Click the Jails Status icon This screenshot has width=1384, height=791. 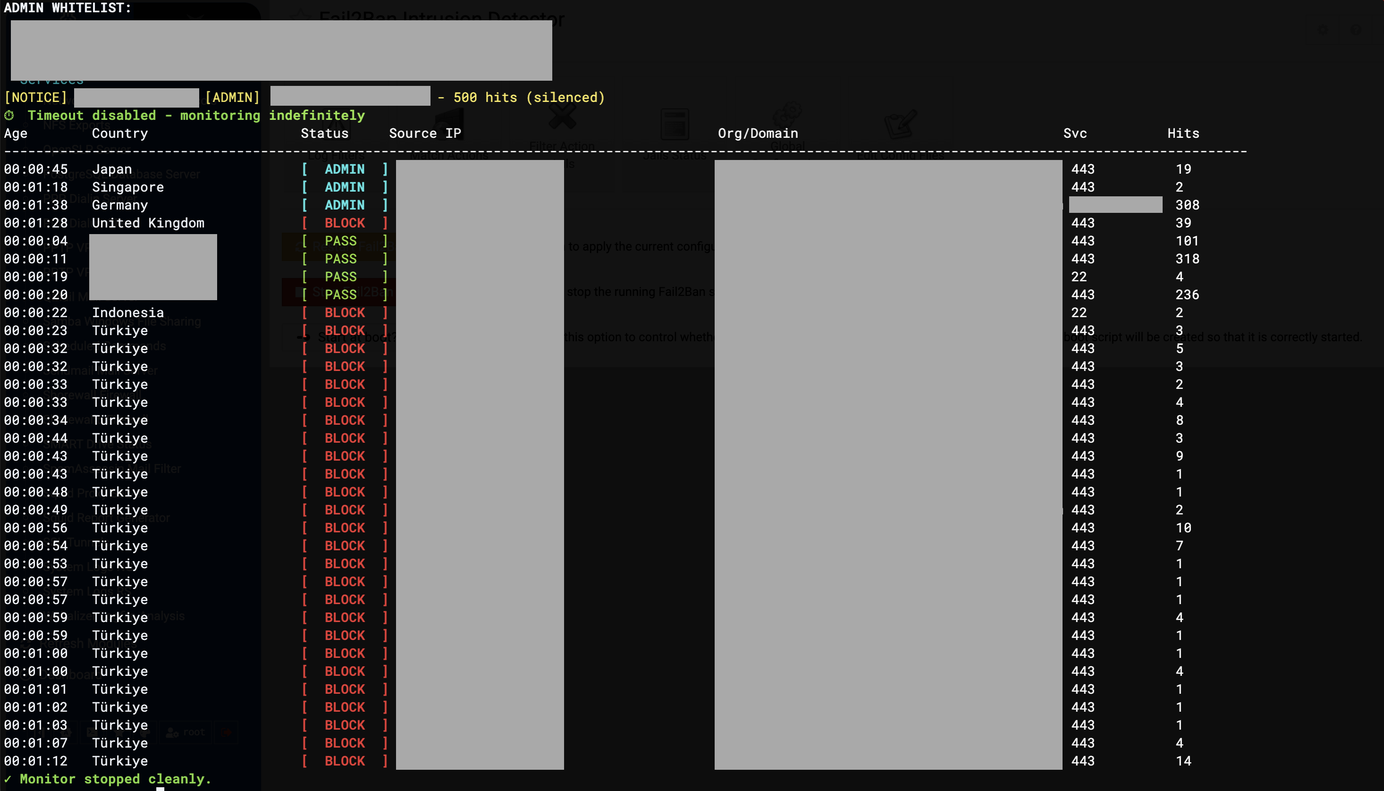tap(674, 125)
